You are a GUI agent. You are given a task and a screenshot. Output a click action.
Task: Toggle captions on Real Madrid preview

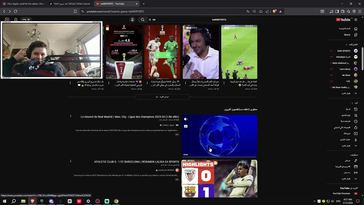pyautogui.click(x=186, y=126)
